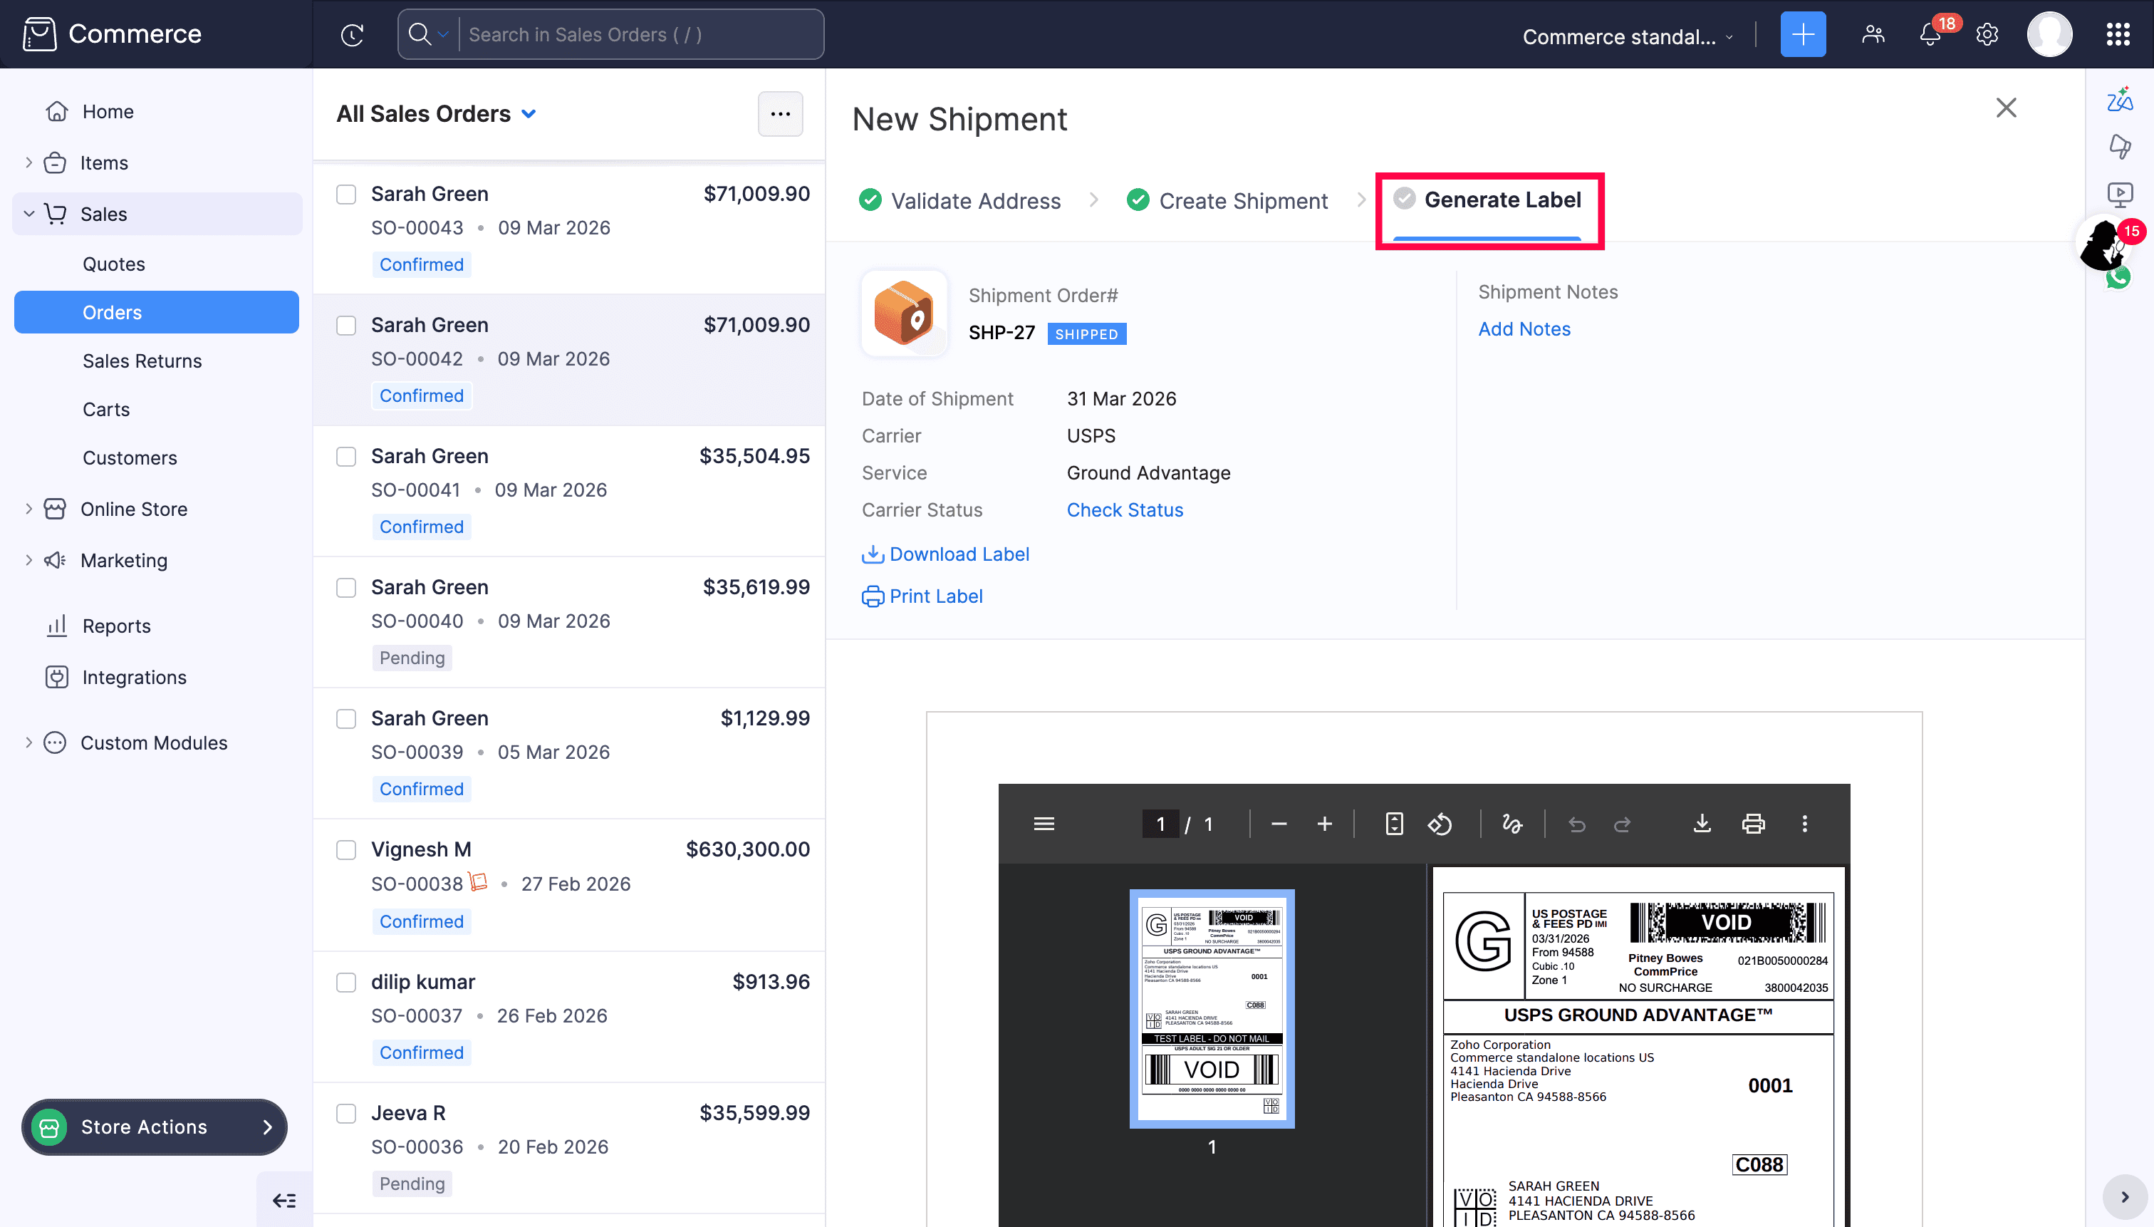Select the PDF draw annotation tool

[1512, 823]
